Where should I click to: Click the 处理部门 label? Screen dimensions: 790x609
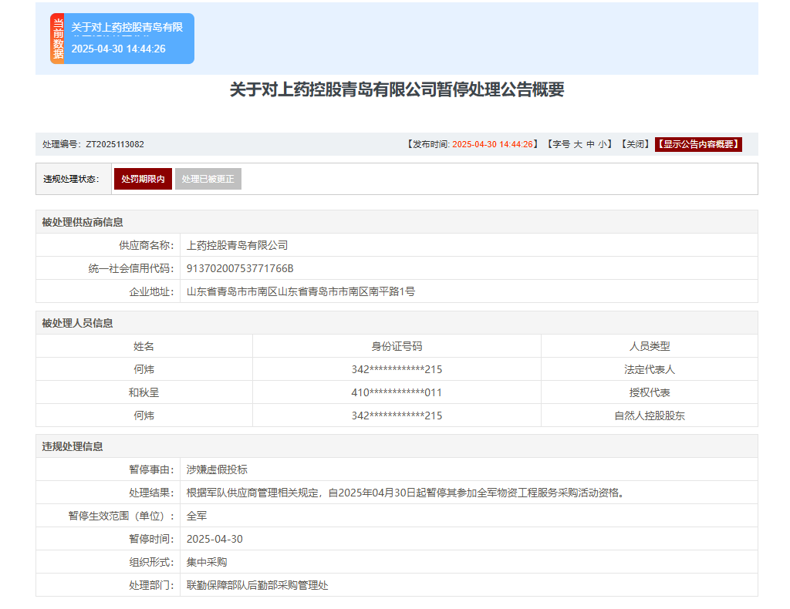coord(151,586)
